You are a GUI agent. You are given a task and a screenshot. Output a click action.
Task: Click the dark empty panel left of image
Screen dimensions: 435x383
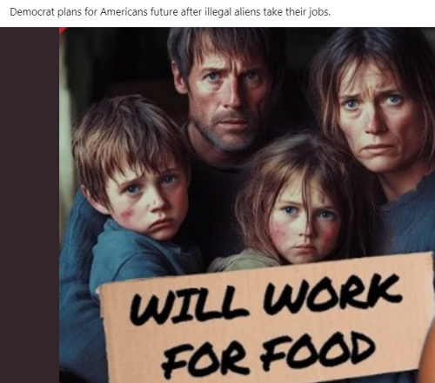(x=30, y=205)
